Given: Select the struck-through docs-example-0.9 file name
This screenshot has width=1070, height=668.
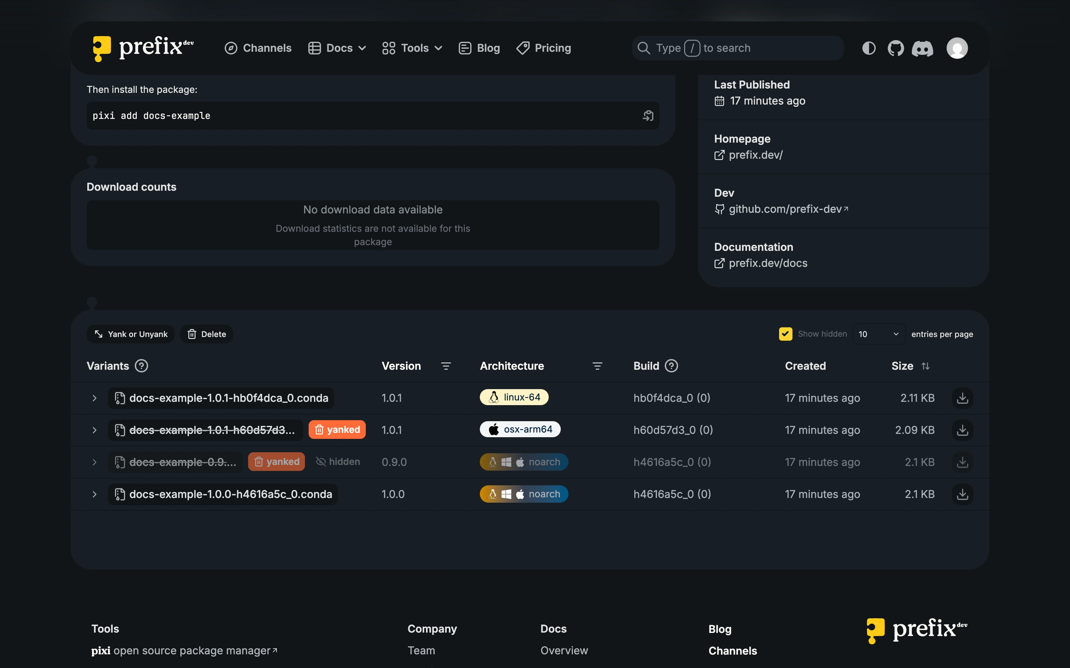Looking at the screenshot, I should coord(183,462).
